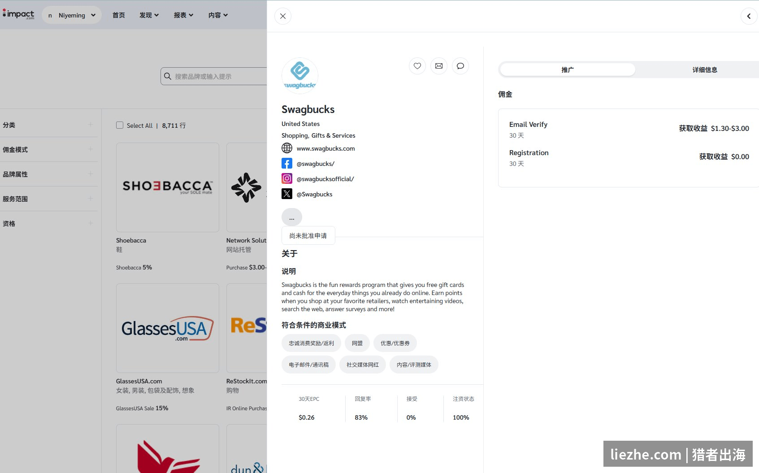This screenshot has width=759, height=473.
Task: Click 尚未批准申请 menu entry
Action: click(x=308, y=235)
